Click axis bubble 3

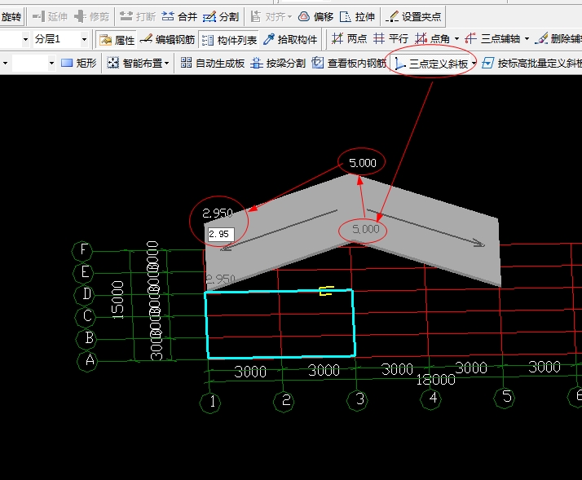(x=358, y=400)
